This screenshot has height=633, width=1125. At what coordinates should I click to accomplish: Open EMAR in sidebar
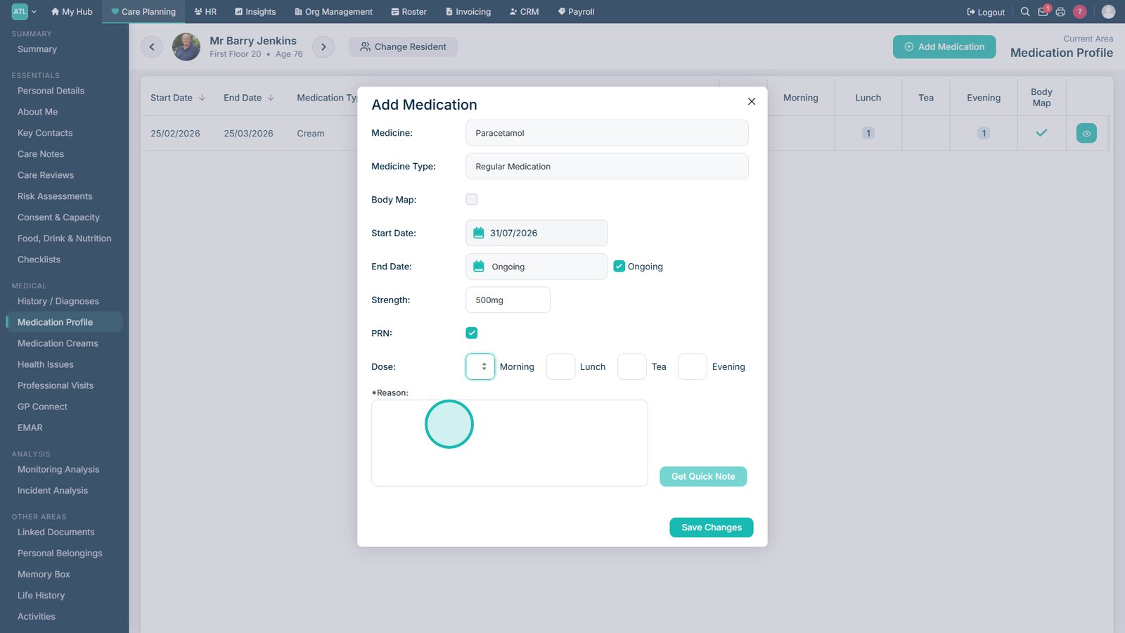coord(30,428)
